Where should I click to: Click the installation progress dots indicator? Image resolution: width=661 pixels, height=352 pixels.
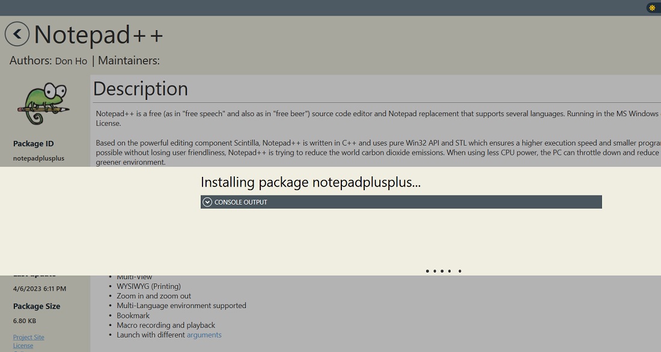tap(443, 271)
